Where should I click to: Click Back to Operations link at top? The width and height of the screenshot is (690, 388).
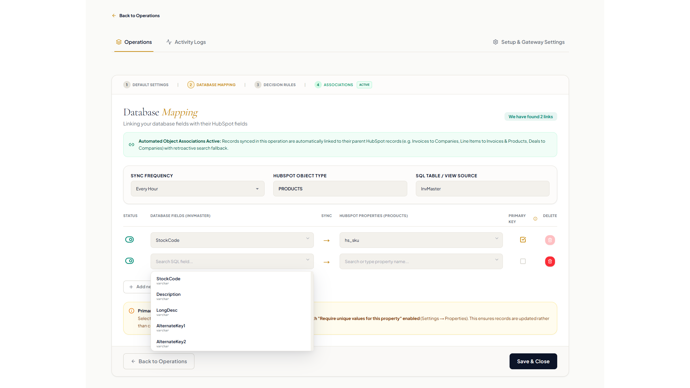coord(136,16)
